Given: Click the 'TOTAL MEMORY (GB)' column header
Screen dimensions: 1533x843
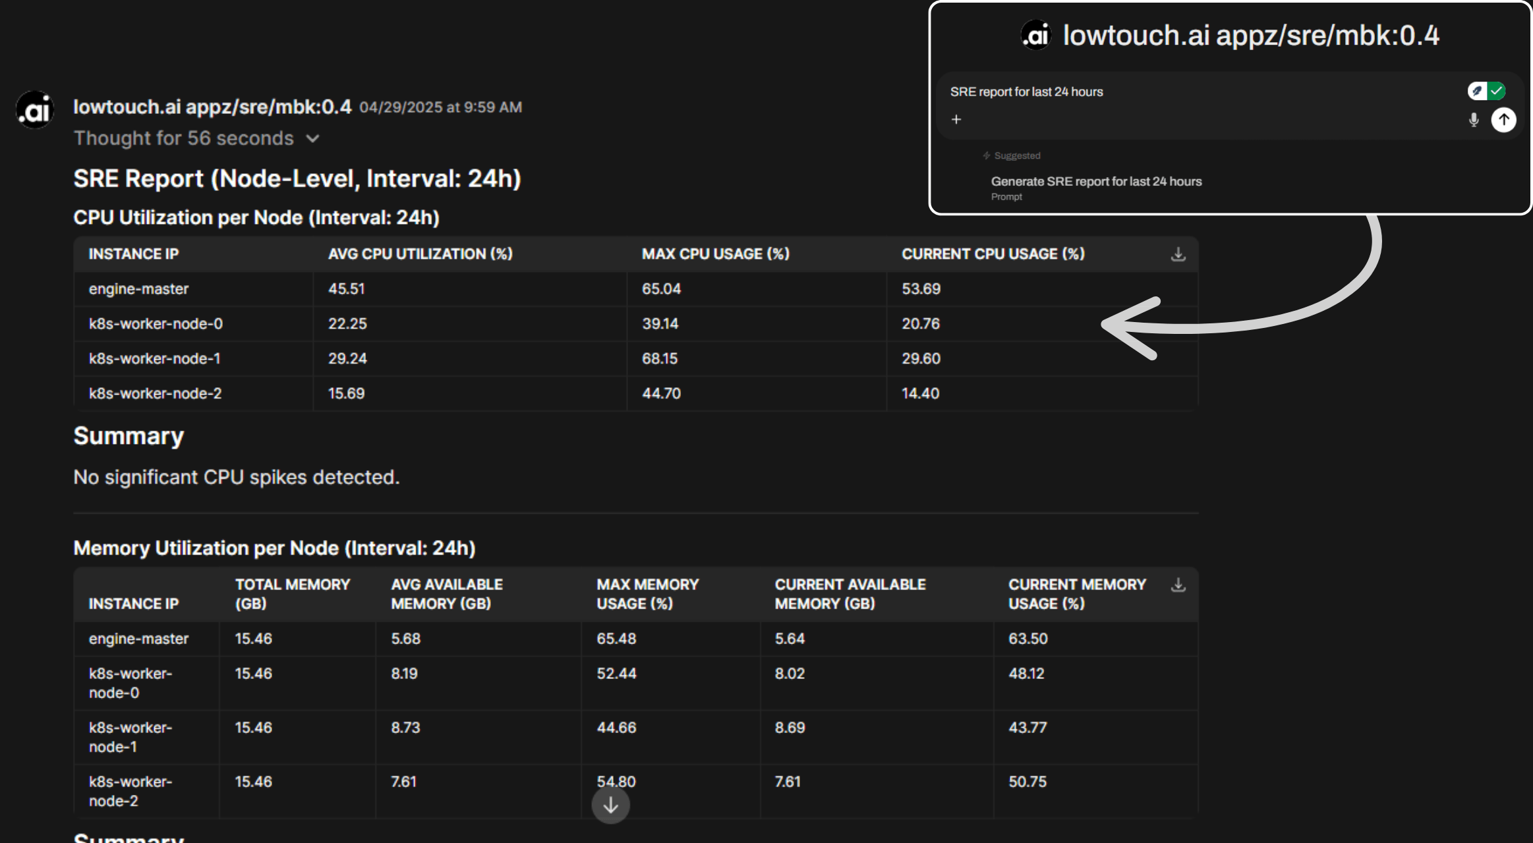Looking at the screenshot, I should (293, 594).
